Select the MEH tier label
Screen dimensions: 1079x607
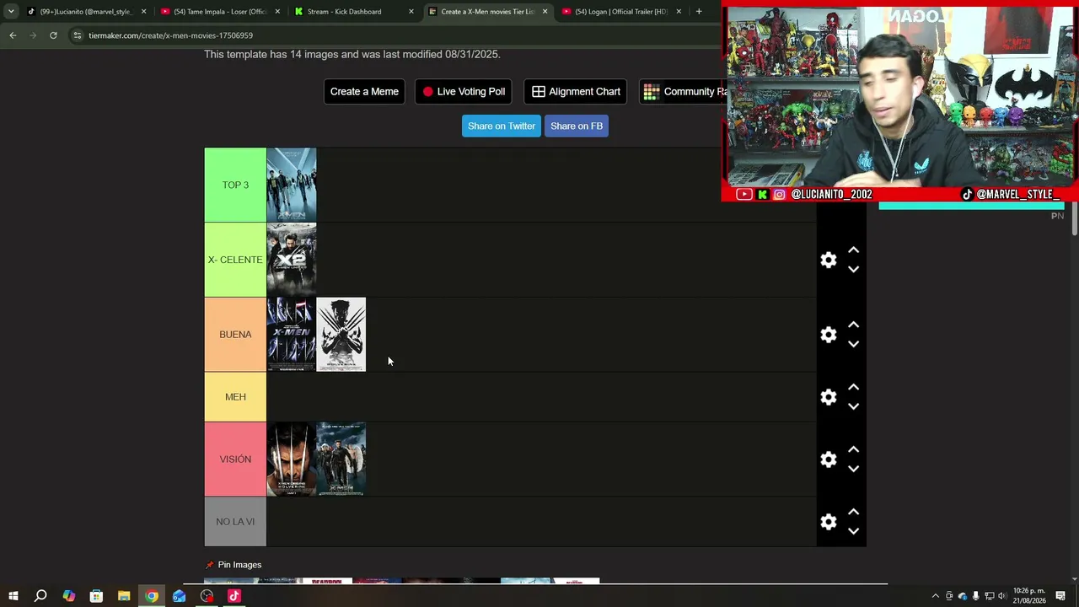point(235,397)
